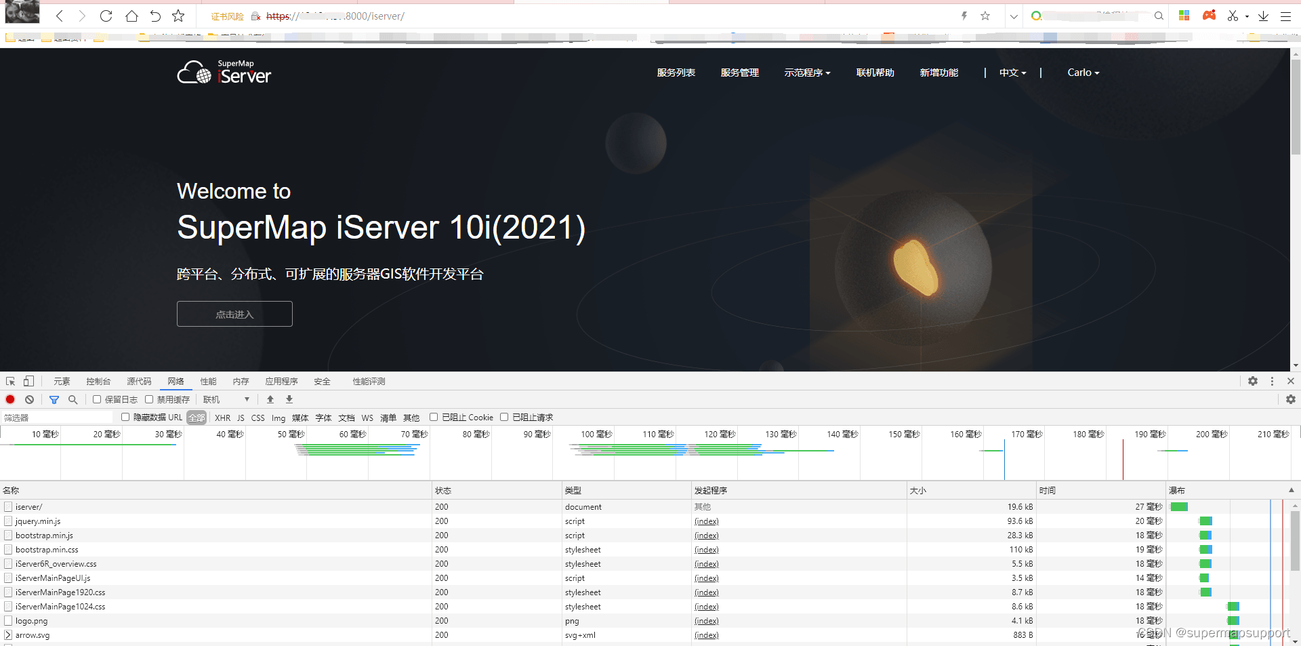Click the import HAR upload arrow
Image resolution: width=1301 pixels, height=646 pixels.
point(270,400)
